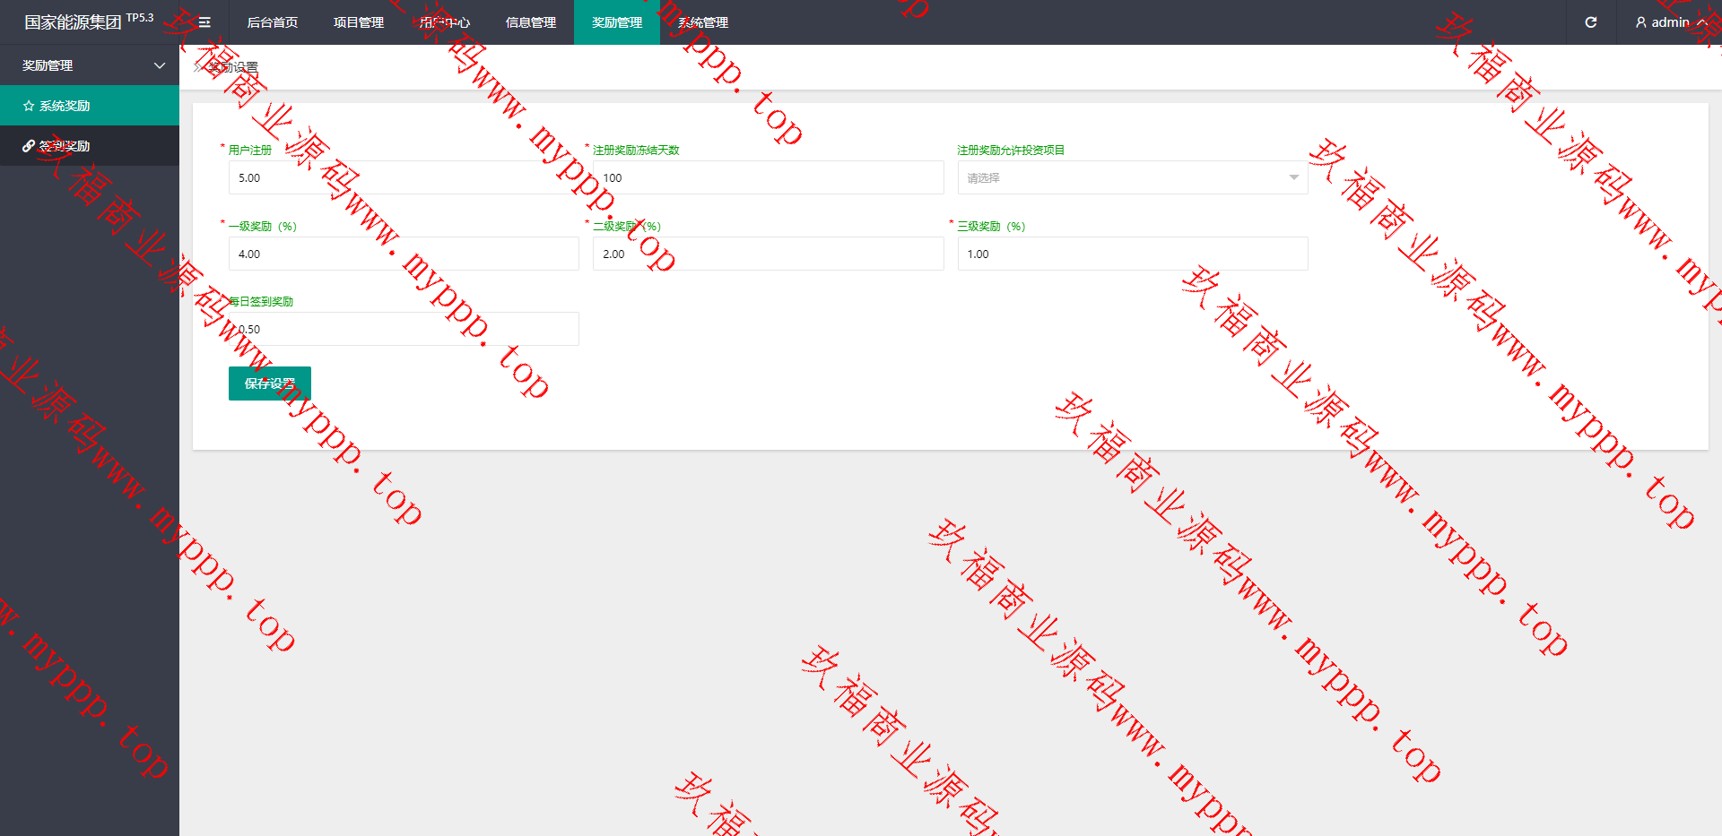Click the 国家能源集团 logo title

[73, 22]
